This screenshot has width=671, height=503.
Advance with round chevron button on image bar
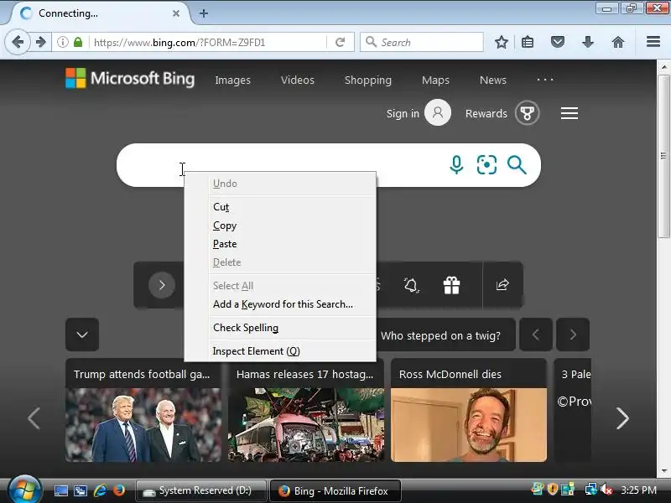click(x=162, y=285)
